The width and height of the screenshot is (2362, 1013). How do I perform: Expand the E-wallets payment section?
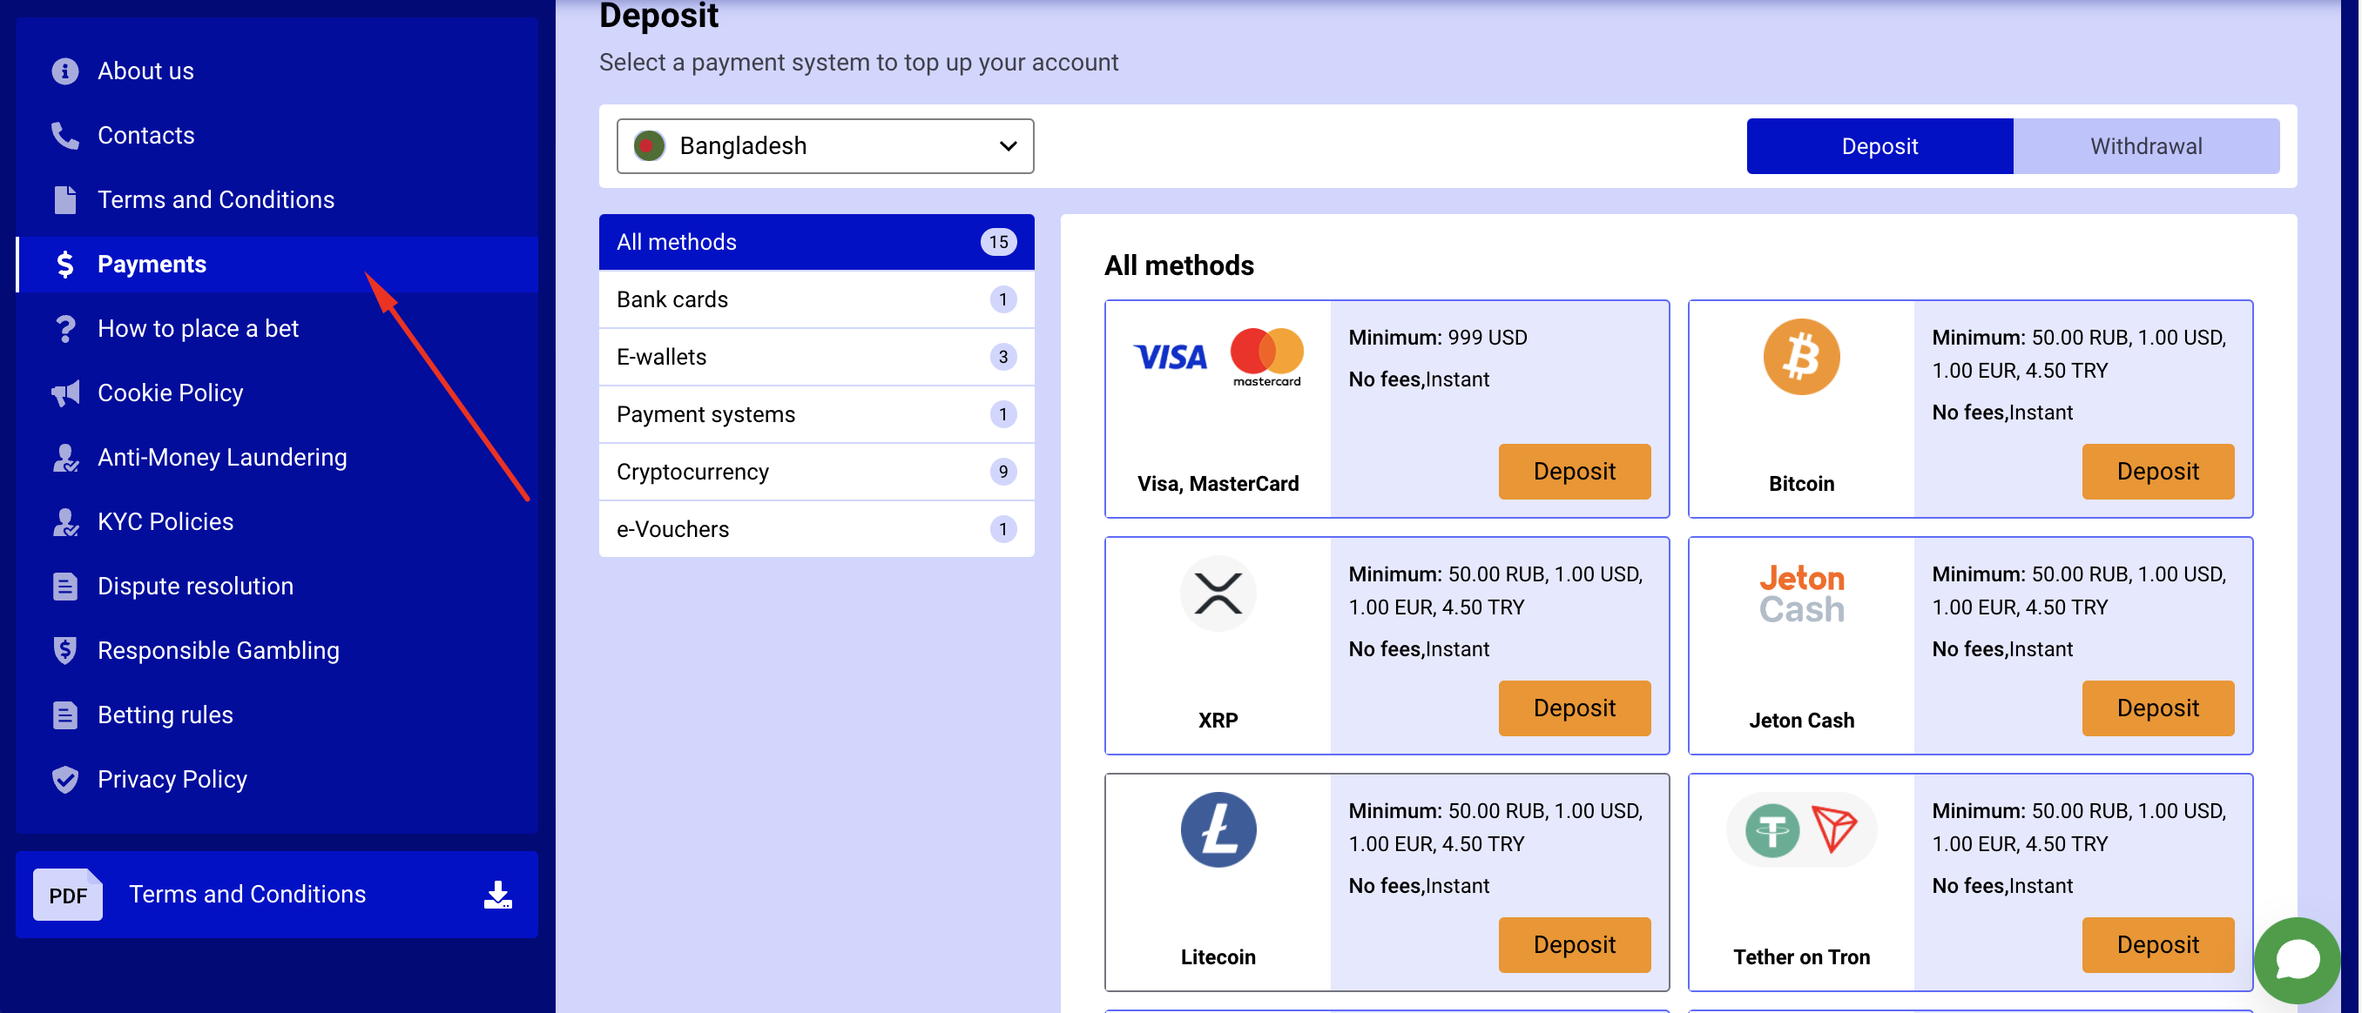click(815, 357)
